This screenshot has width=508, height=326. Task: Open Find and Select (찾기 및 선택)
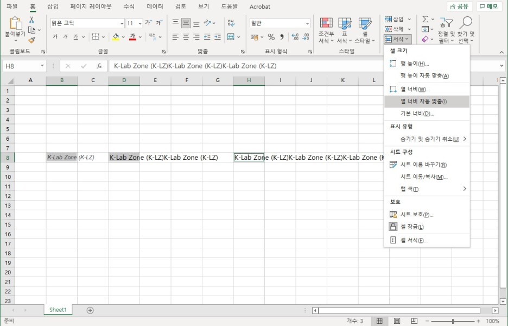click(x=466, y=30)
